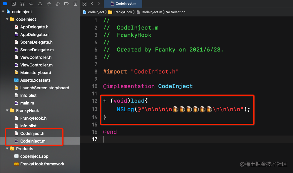Select CodeInject.m in the jump bar
The image size is (293, 173).
point(149,12)
